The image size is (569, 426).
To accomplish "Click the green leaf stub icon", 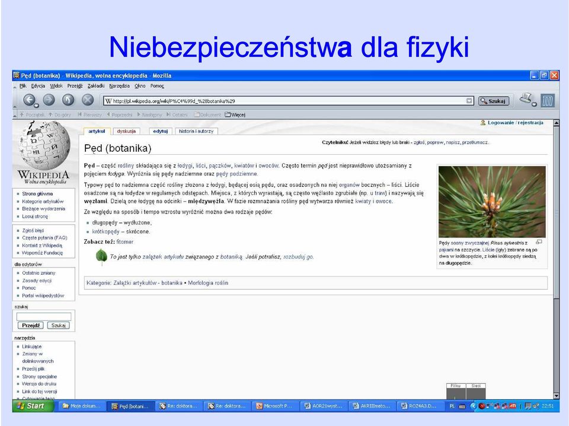I will coord(101,256).
